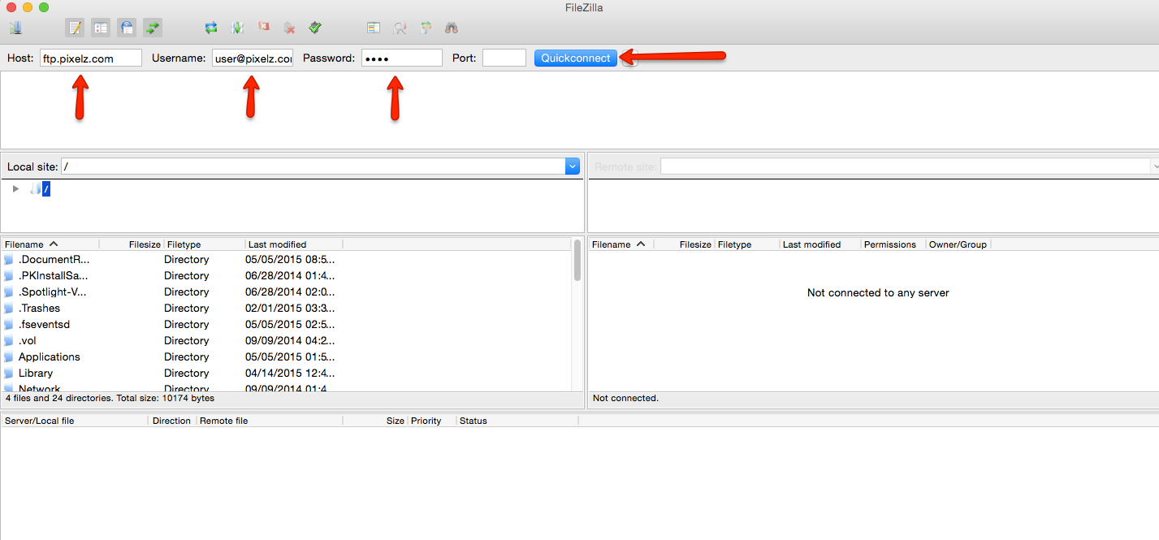
Task: Sort remote files by Last modified column
Action: (820, 244)
